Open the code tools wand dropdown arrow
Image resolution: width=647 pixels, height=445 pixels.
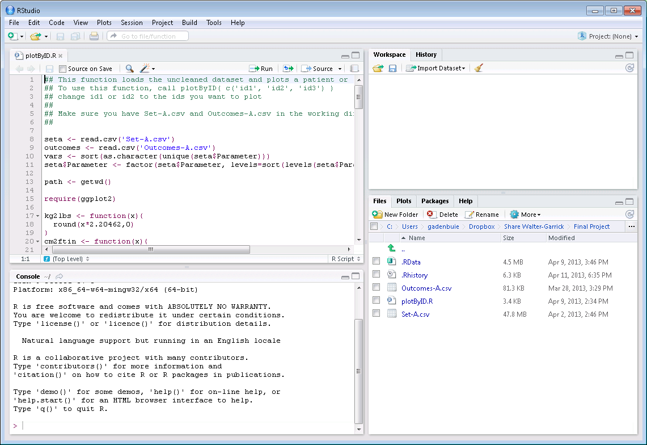pos(153,69)
